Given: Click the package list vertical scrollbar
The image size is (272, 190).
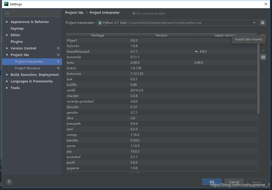Looking at the screenshot, I should [x=259, y=76].
